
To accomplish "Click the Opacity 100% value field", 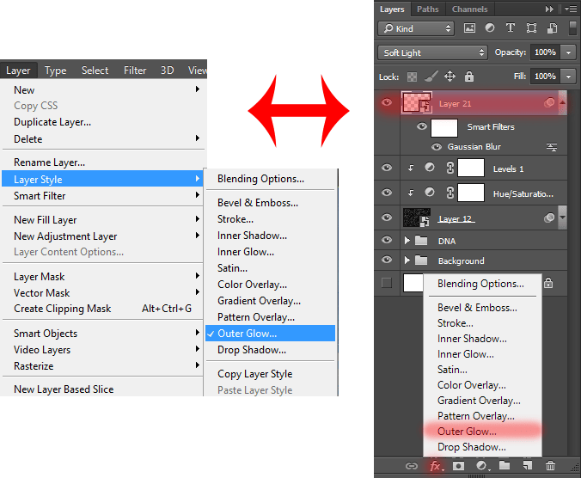I will coord(545,52).
